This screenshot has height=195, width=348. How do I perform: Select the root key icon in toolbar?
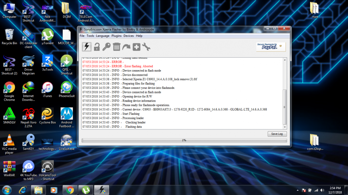[x=106, y=47]
